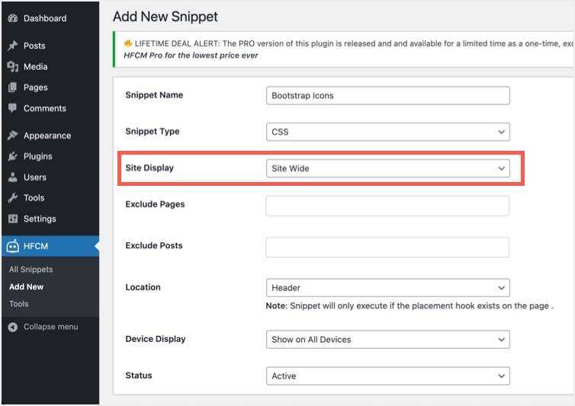Click the Tools wrench icon

13,198
